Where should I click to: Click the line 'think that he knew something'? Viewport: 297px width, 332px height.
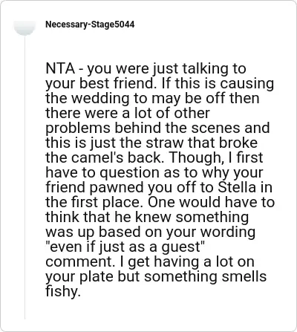click(x=147, y=217)
